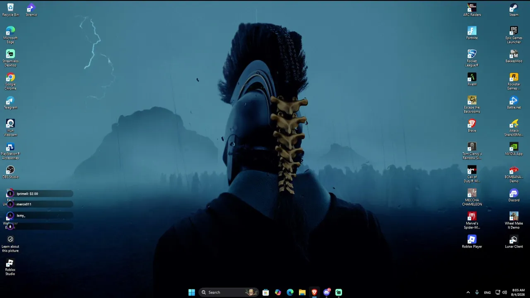Screen dimensions: 530x298
Task: Open Telegram desktop shortcut
Action: [10, 103]
